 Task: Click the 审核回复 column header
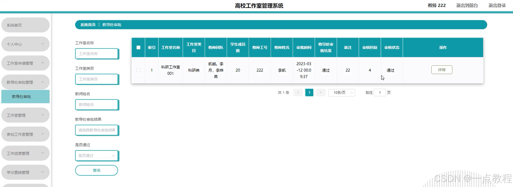370,47
